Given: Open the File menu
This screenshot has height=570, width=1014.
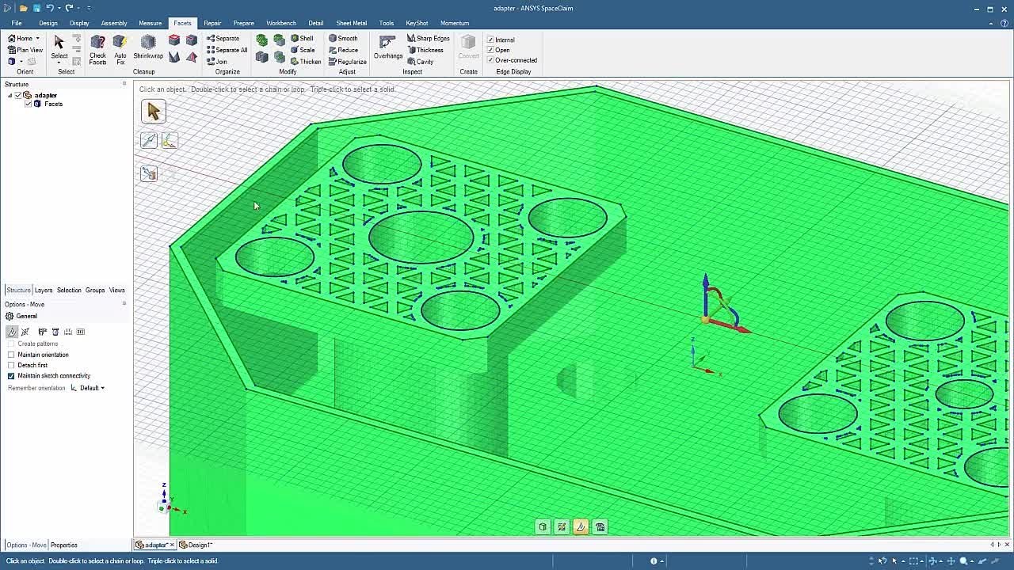Looking at the screenshot, I should tap(17, 23).
